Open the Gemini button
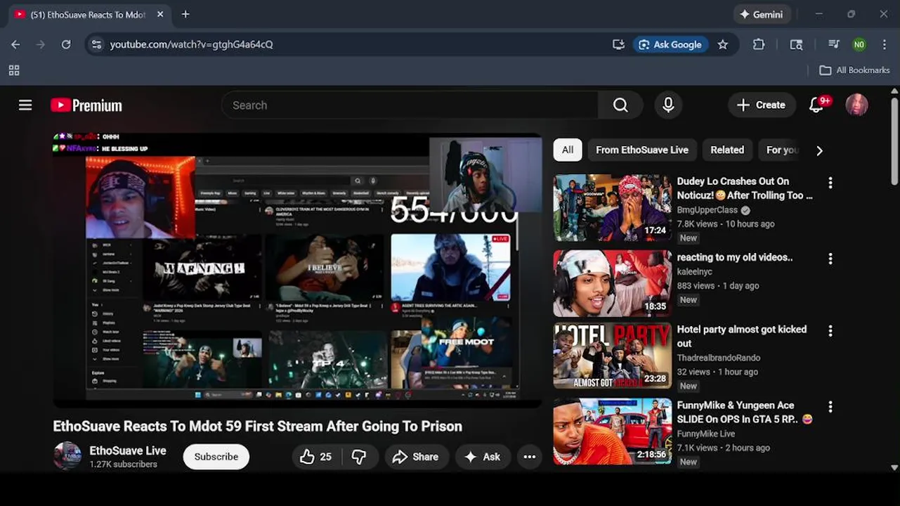900x506 pixels. coord(762,14)
